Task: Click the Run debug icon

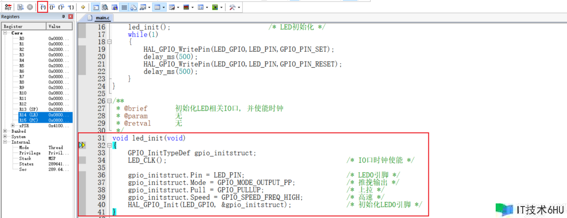Action: click(x=21, y=7)
